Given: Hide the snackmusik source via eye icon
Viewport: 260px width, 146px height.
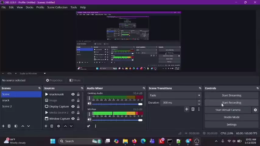Looking at the screenshot, I should coord(73,94).
